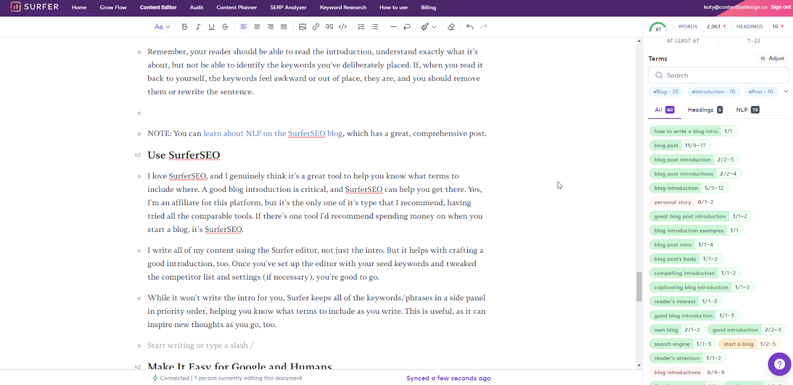Click the 'Synced a few seconds ago' status

click(x=449, y=378)
